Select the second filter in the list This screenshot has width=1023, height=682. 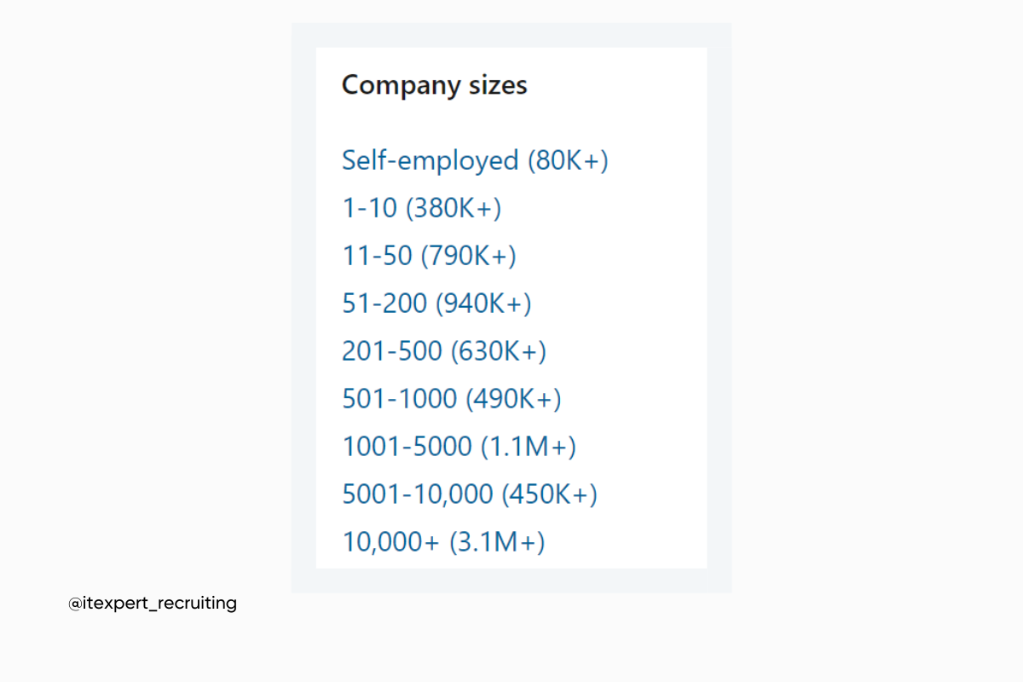point(421,207)
